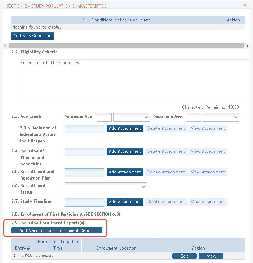The width and height of the screenshot is (253, 263).
Task: Focus the Eligibility Criteria text area
Action: pos(135,80)
